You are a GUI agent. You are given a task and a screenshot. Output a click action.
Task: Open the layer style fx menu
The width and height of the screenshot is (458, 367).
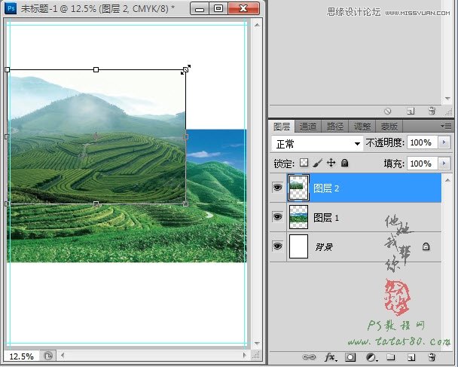coord(331,356)
